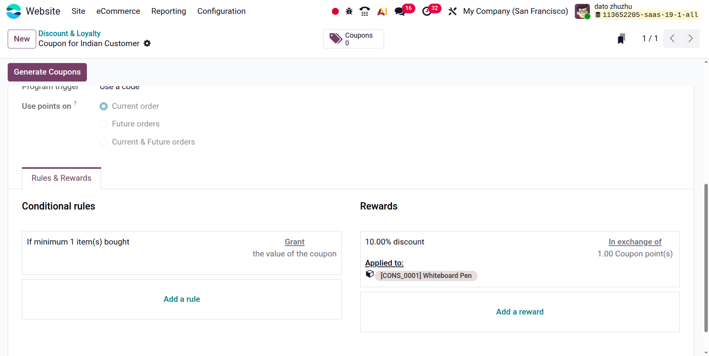Go to previous record arrow
This screenshot has width=709, height=356.
point(672,38)
